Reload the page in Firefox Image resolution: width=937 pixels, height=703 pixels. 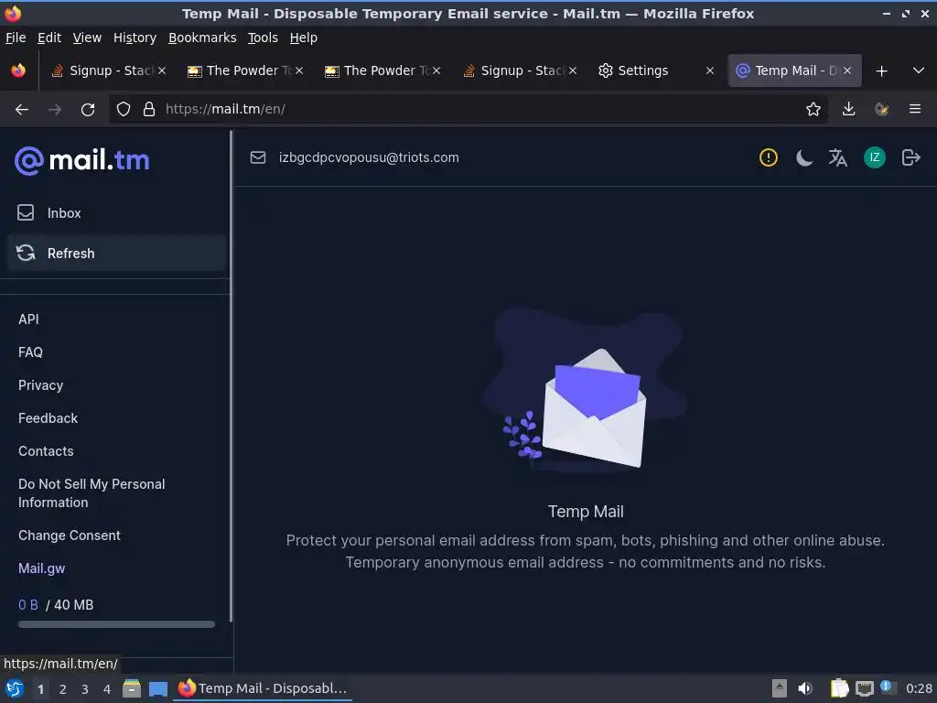point(88,109)
